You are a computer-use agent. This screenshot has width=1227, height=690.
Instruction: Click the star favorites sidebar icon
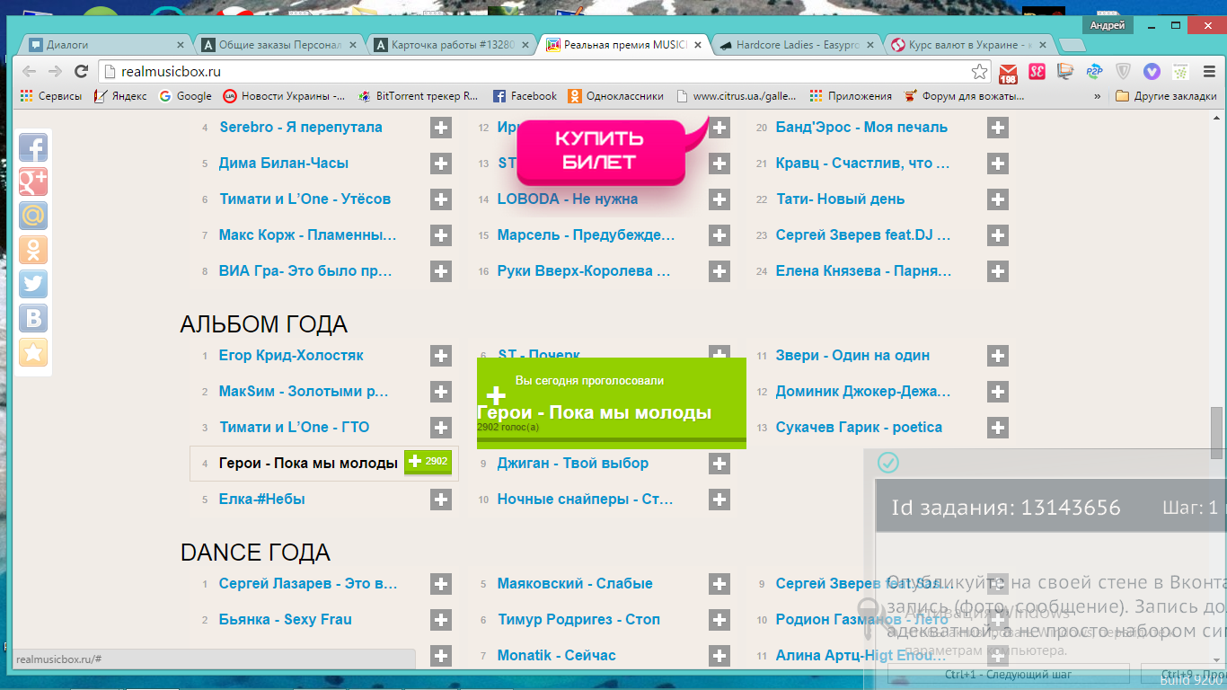(x=33, y=352)
